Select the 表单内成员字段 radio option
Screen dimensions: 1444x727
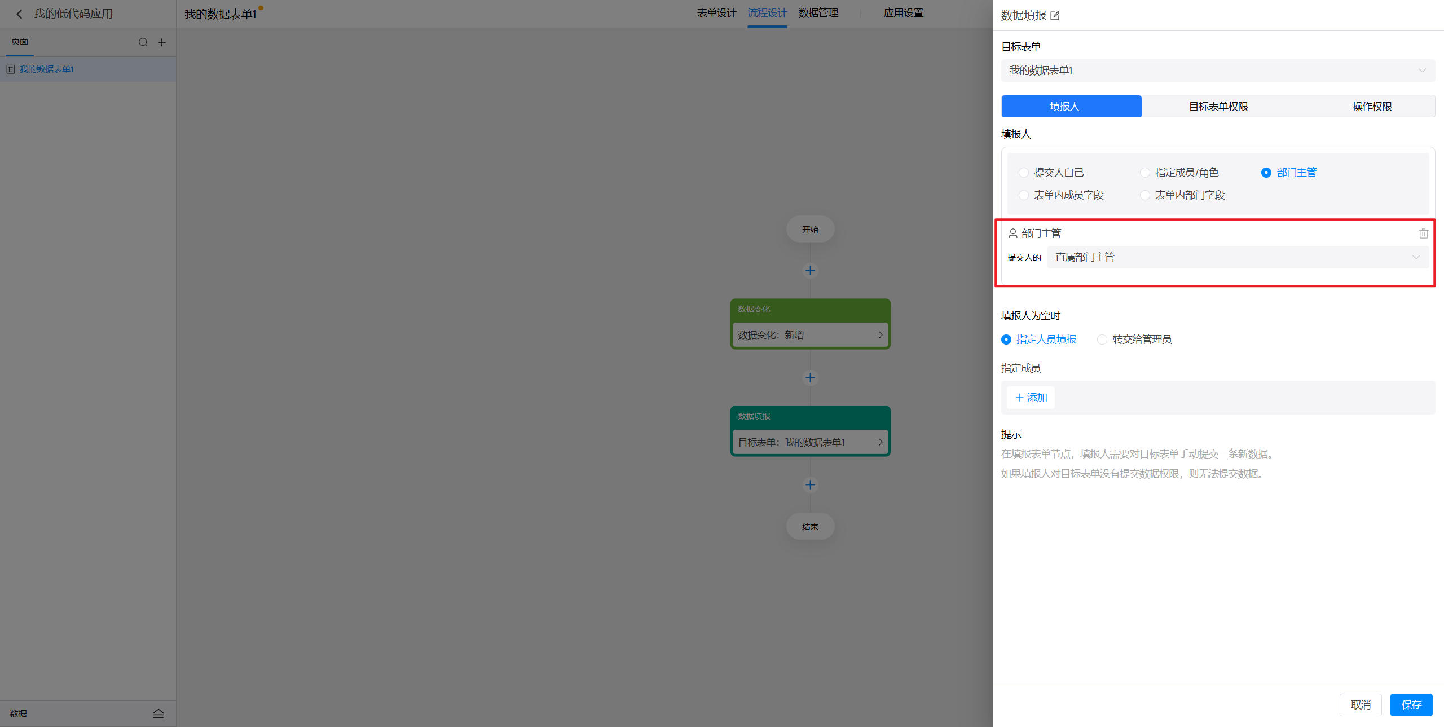tap(1024, 195)
